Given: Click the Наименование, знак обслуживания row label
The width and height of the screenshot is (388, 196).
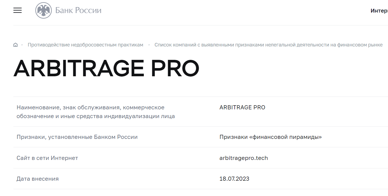Looking at the screenshot, I should tap(96, 112).
